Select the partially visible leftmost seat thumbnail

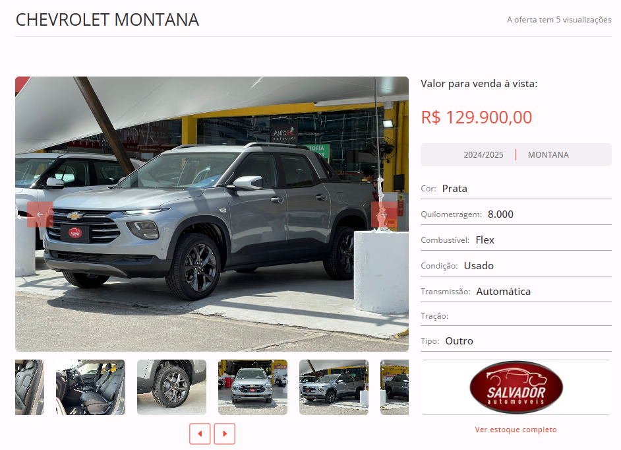(30, 387)
